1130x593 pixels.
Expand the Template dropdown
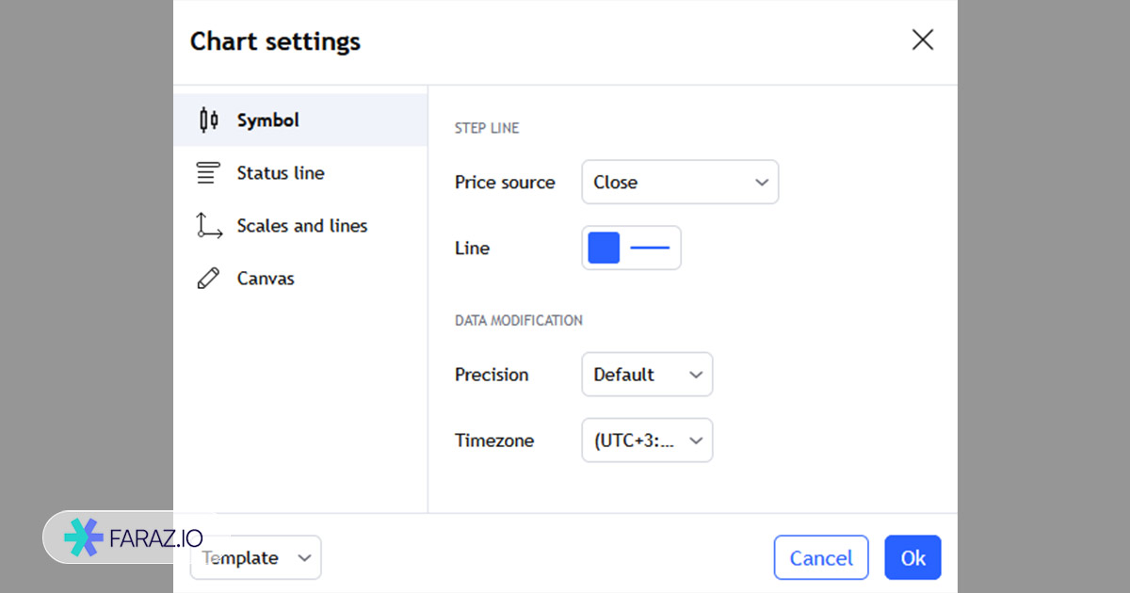click(x=256, y=558)
